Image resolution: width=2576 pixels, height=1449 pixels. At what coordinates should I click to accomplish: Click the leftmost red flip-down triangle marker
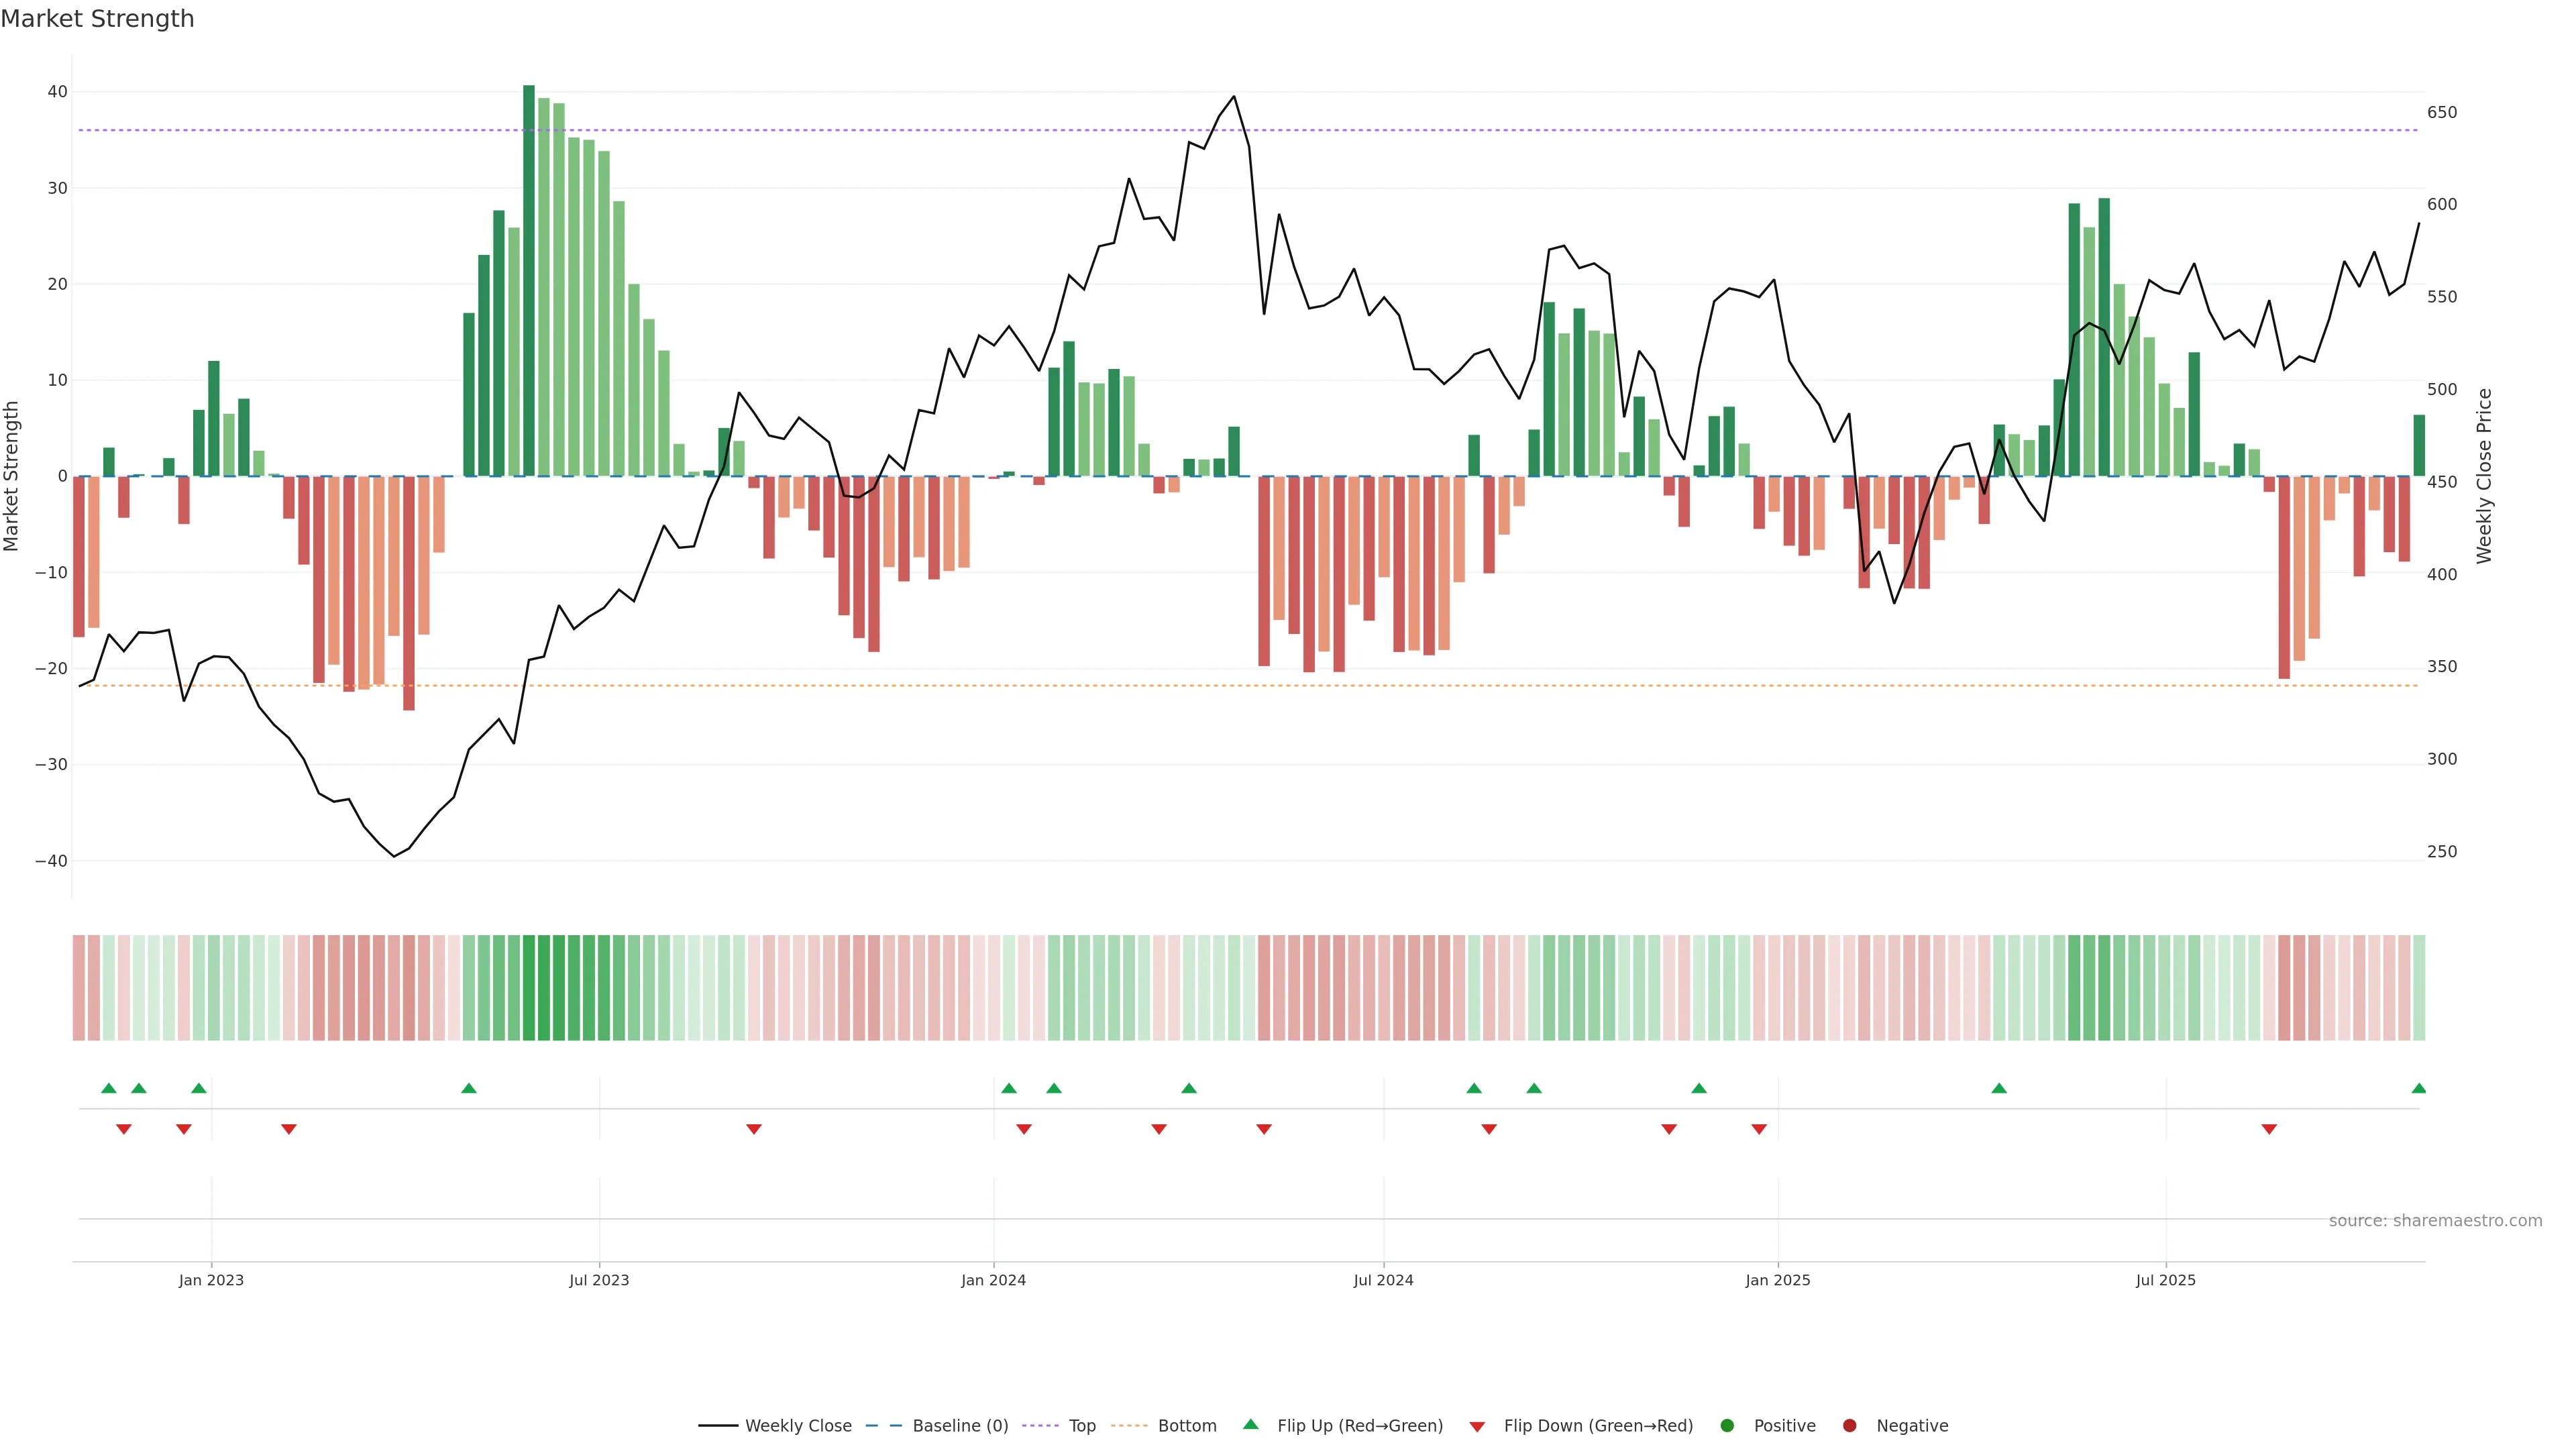pos(124,1129)
